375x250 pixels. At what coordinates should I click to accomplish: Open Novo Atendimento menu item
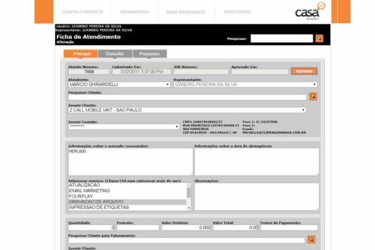click(x=186, y=12)
